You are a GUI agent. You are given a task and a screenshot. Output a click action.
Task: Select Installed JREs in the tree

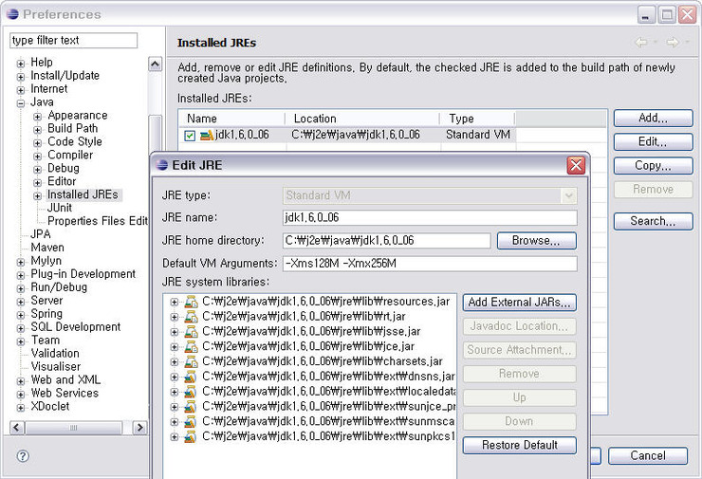[x=83, y=194]
